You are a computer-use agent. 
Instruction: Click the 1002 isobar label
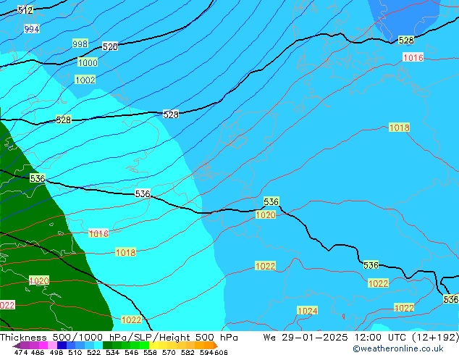tap(85, 80)
